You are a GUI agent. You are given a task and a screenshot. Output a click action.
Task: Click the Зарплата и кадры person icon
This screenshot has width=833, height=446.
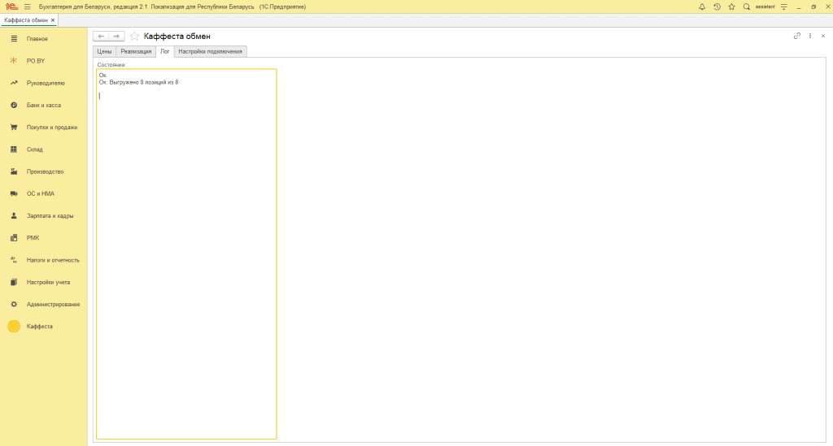(x=14, y=216)
